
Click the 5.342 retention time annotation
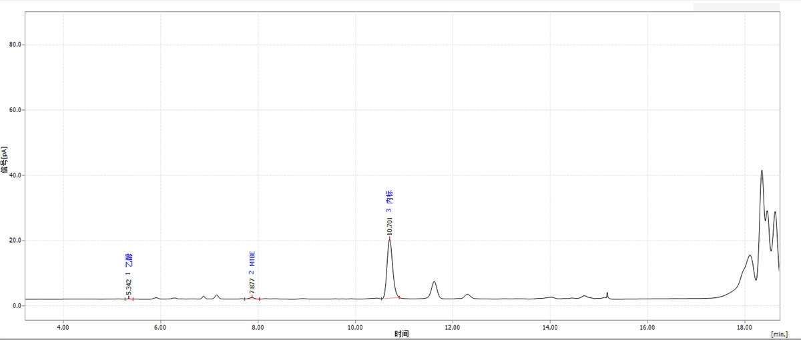pos(129,287)
